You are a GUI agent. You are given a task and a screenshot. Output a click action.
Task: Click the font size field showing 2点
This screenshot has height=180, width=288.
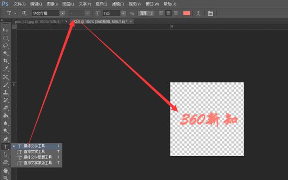[x=111, y=13]
